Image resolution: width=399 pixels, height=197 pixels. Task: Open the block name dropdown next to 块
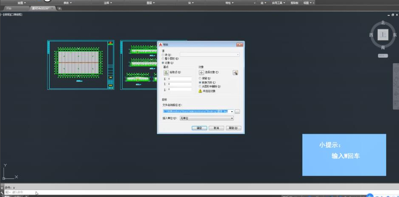210,54
